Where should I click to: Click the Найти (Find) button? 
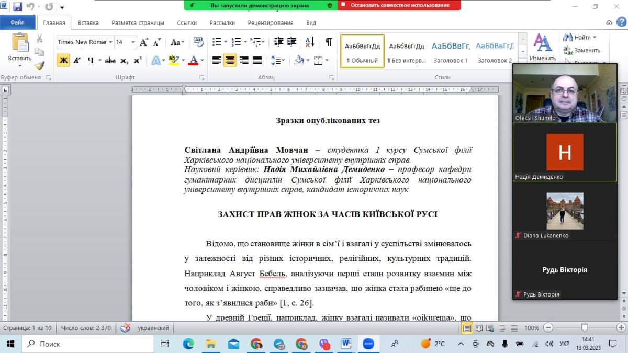coord(579,37)
